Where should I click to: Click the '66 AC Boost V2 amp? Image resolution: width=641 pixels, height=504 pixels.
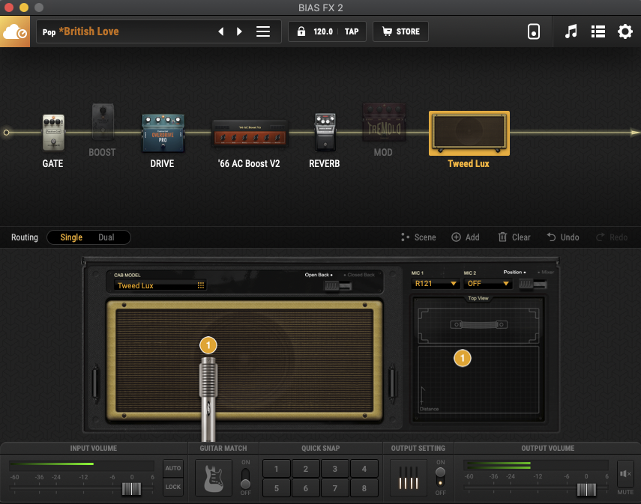(x=249, y=135)
